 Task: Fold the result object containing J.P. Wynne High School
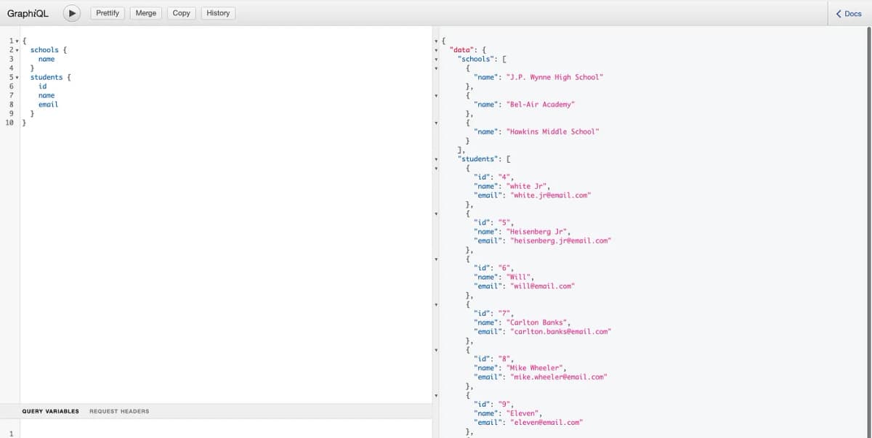coord(436,68)
